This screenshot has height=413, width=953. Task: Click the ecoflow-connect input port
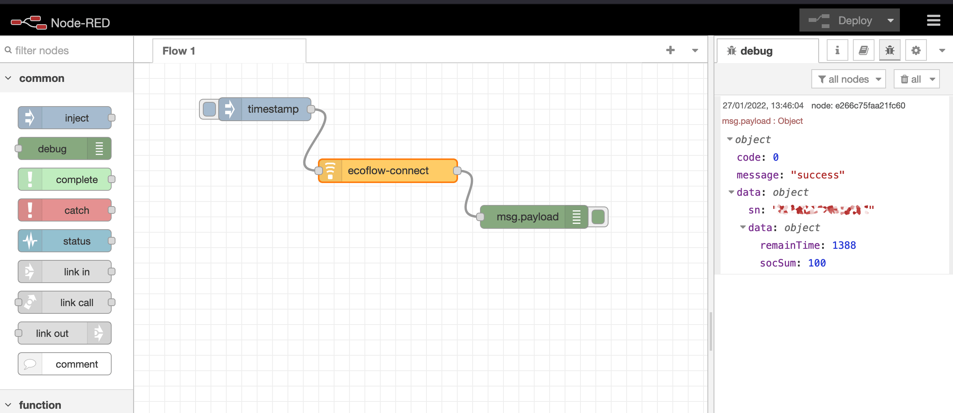click(x=319, y=171)
